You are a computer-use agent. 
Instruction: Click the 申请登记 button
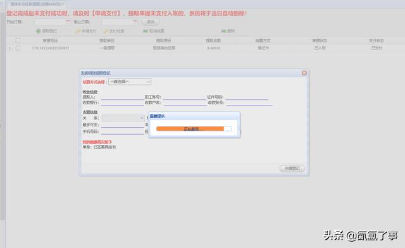292,168
